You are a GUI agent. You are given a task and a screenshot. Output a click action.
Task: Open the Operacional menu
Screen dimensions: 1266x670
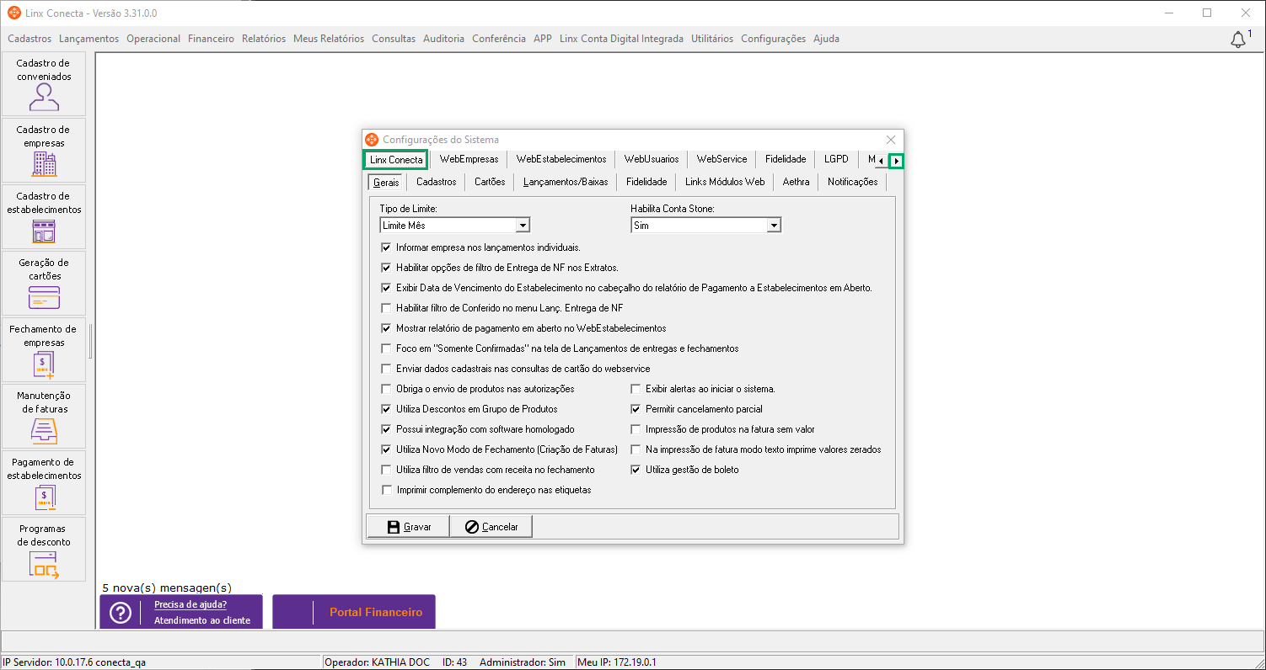[x=153, y=39]
